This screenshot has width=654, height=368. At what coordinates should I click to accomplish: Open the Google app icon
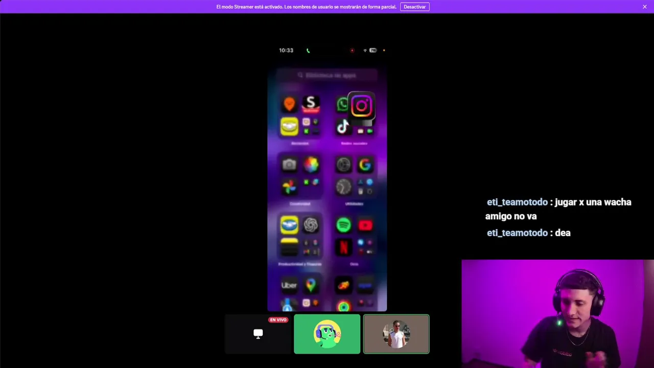pos(365,165)
